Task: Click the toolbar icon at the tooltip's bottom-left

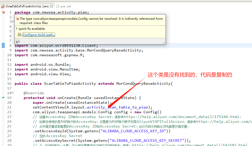Action: [18, 41]
